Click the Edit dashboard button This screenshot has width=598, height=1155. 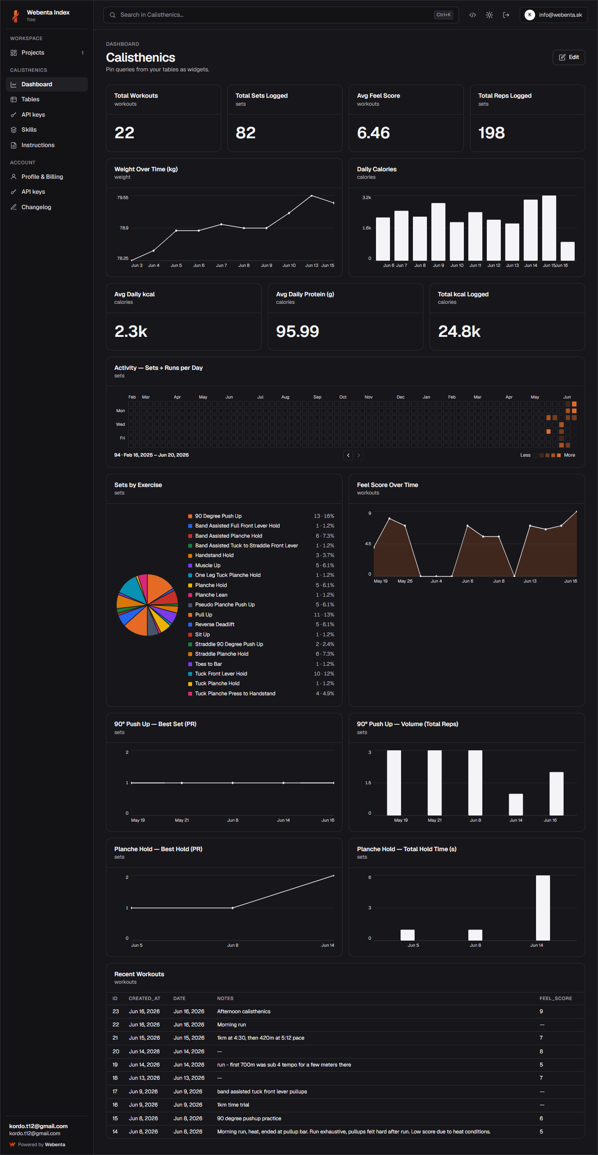(569, 57)
